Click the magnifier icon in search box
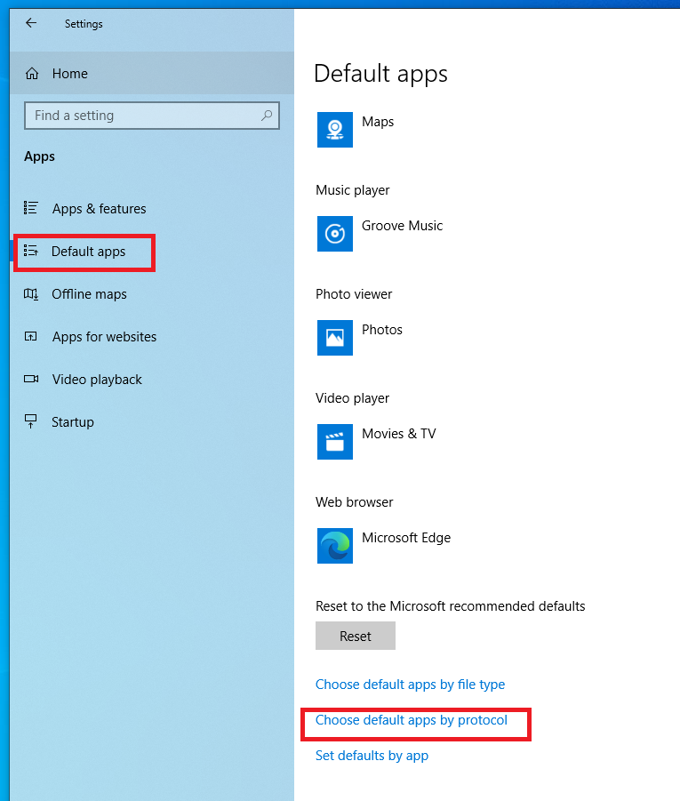 pyautogui.click(x=266, y=116)
